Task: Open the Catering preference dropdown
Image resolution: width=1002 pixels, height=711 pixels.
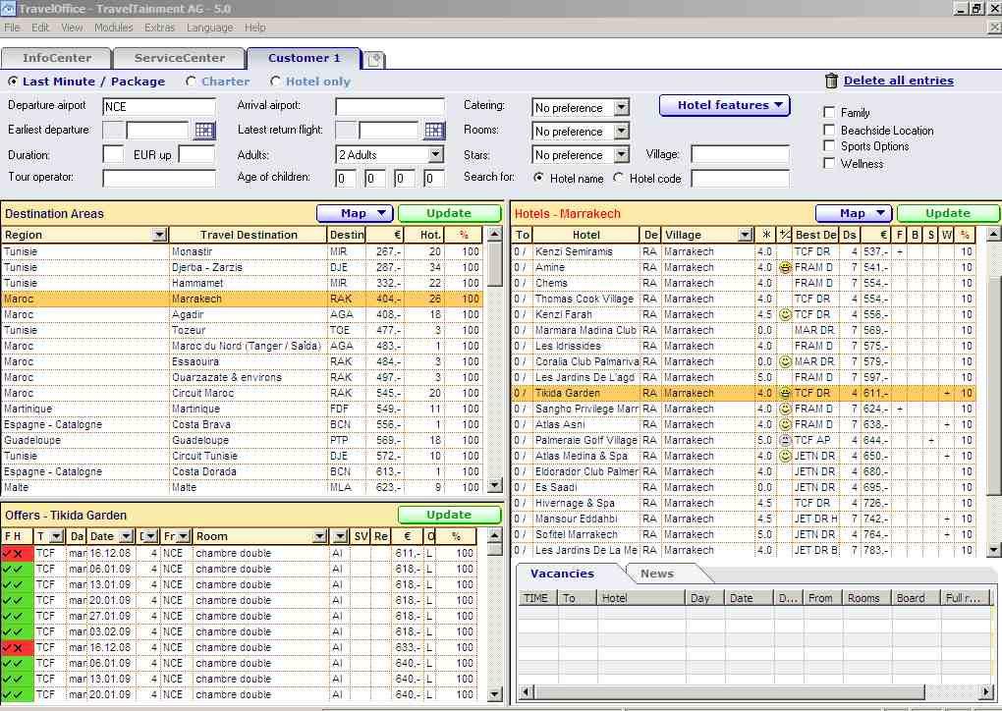Action: tap(621, 107)
